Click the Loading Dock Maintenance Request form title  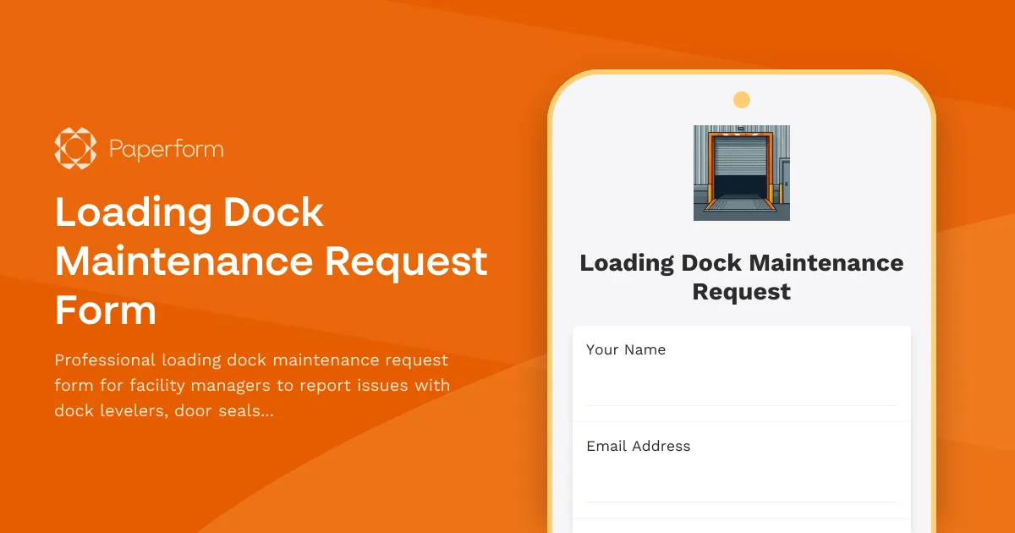(742, 277)
